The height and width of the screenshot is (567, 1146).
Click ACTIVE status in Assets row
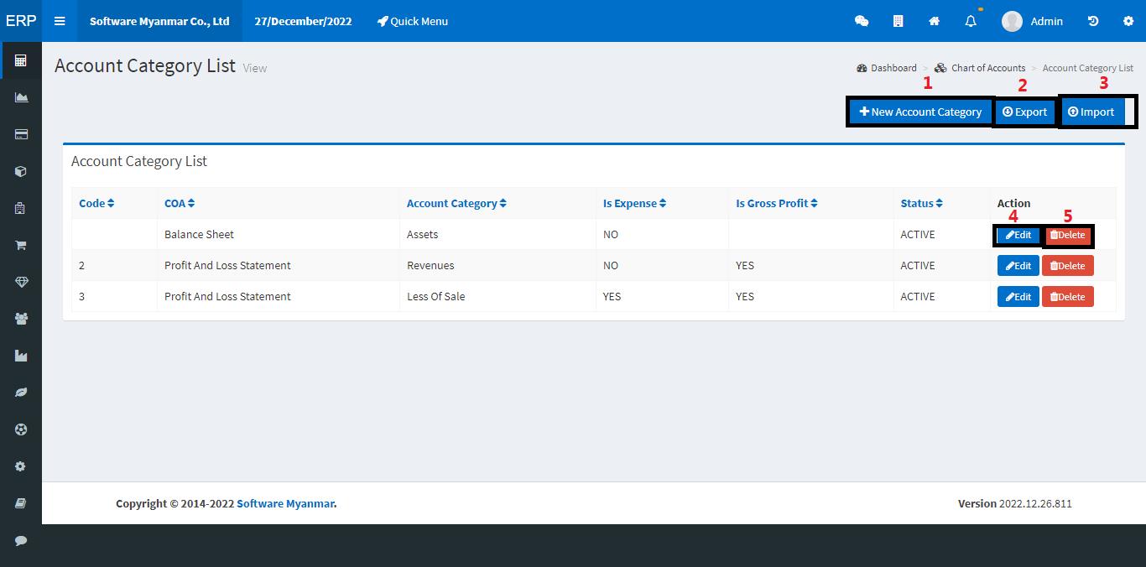click(x=918, y=234)
